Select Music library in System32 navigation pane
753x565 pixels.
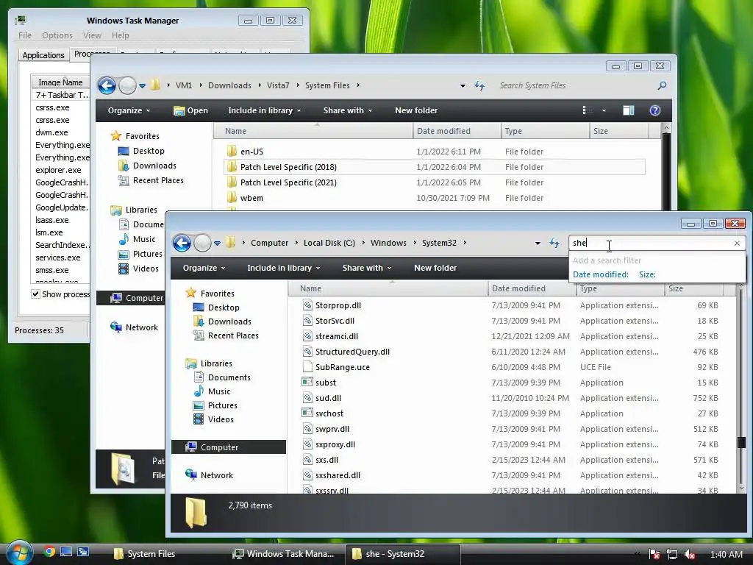[219, 391]
